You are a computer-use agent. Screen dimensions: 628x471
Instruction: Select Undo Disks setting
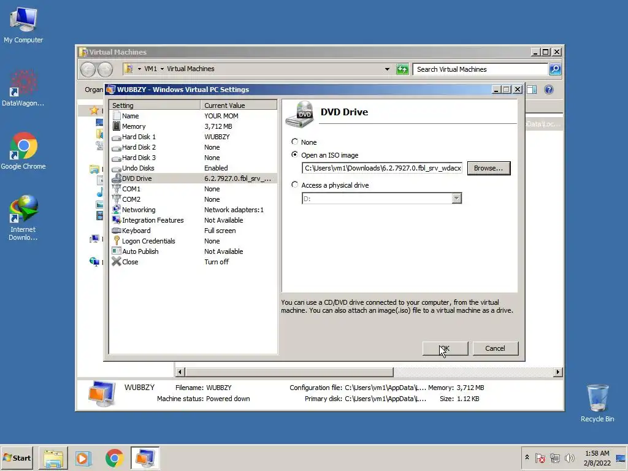coord(193,168)
